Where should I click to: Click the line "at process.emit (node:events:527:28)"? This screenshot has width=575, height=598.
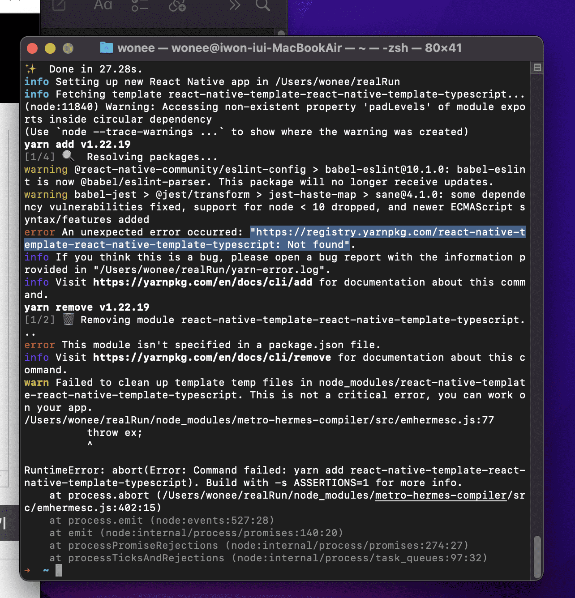(x=162, y=521)
